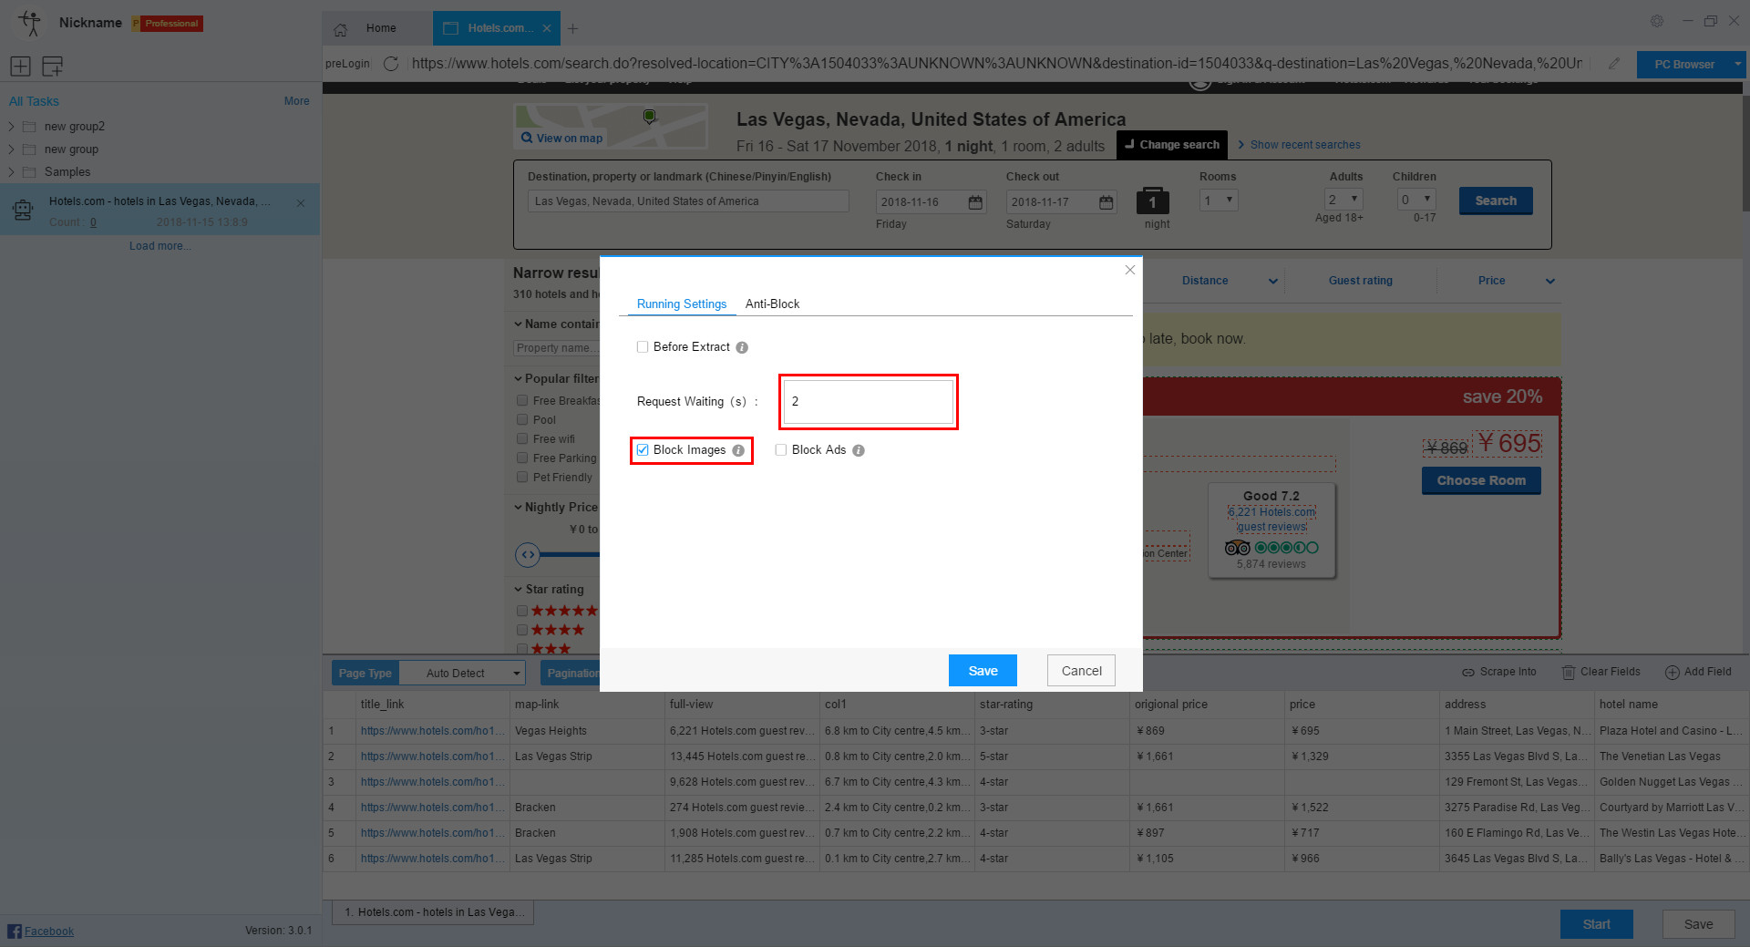This screenshot has height=947, width=1750.
Task: Click the blue Start button
Action: click(1596, 924)
